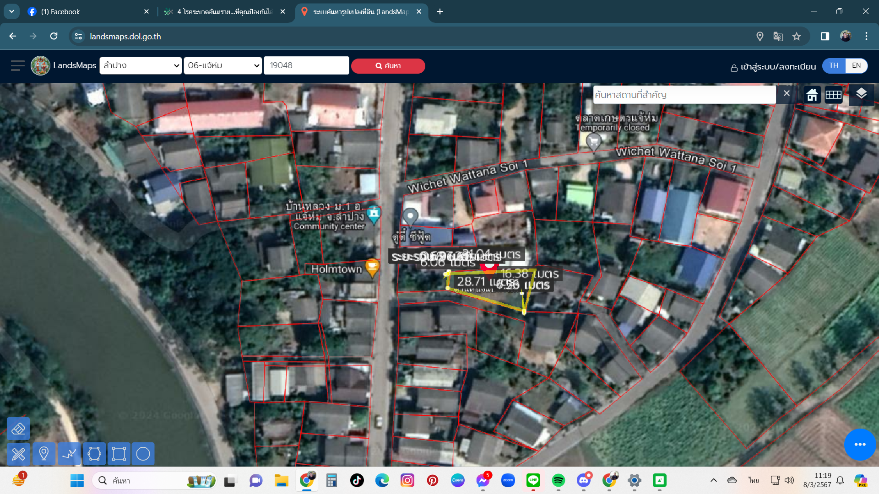The width and height of the screenshot is (879, 494).
Task: Expand the 06-แจ้ห่ม district dropdown
Action: click(x=223, y=65)
